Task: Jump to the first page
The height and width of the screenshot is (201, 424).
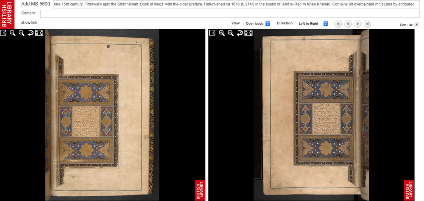Action: 338,24
